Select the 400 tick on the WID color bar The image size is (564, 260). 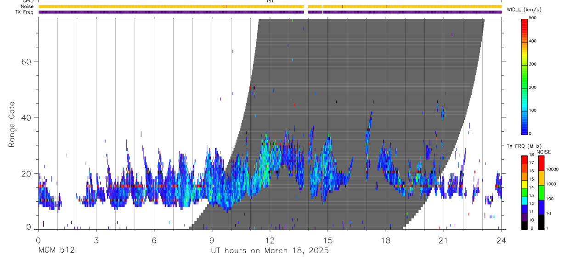533,41
